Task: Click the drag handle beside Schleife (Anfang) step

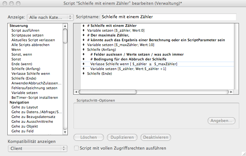Action: [x=83, y=50]
